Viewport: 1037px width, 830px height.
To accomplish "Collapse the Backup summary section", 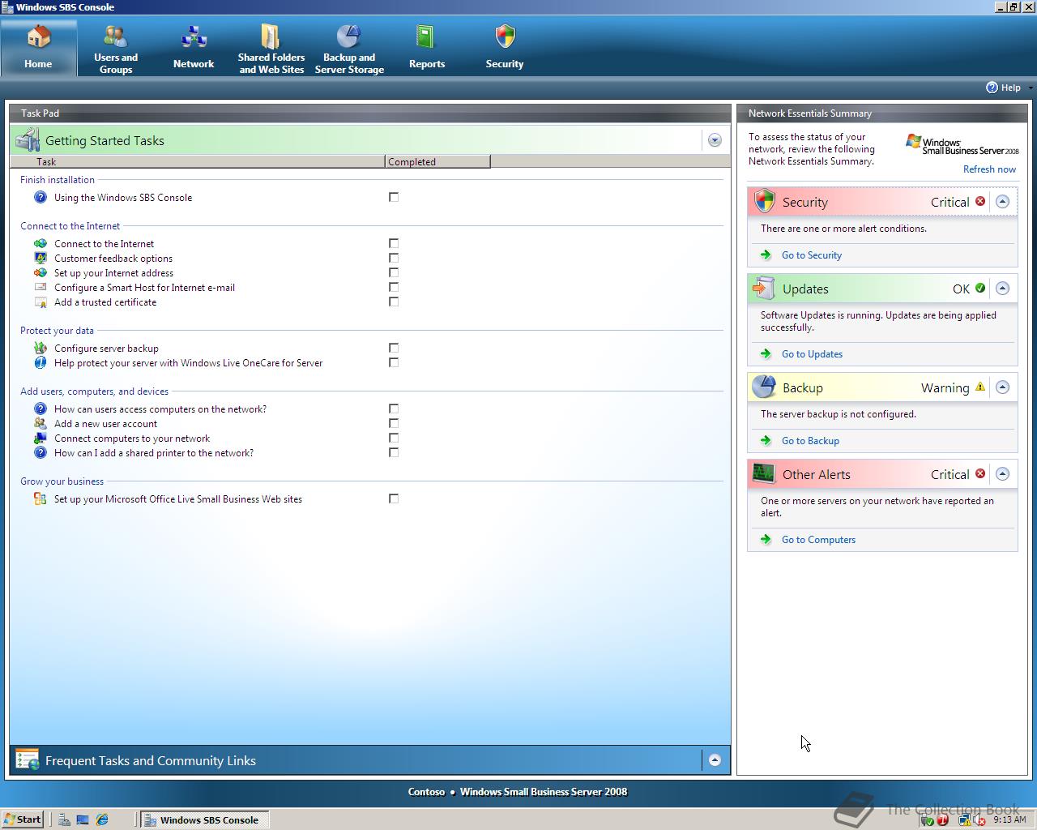I will click(1002, 387).
